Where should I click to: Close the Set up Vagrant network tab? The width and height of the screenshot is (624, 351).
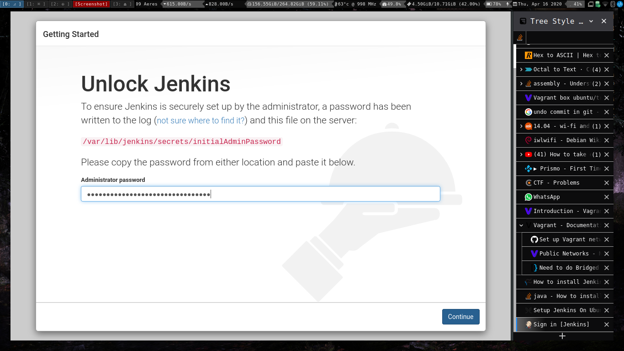(607, 239)
